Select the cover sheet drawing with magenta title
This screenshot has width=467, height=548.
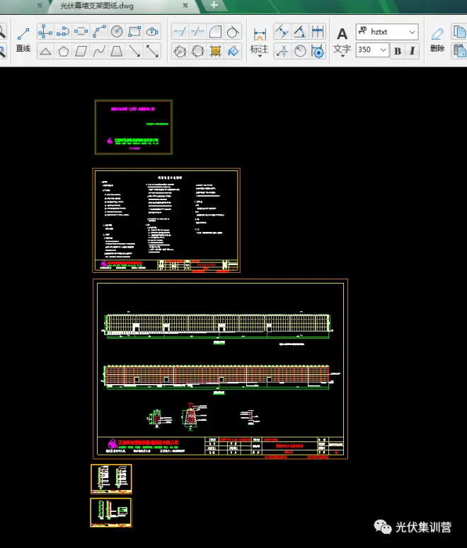(x=134, y=127)
